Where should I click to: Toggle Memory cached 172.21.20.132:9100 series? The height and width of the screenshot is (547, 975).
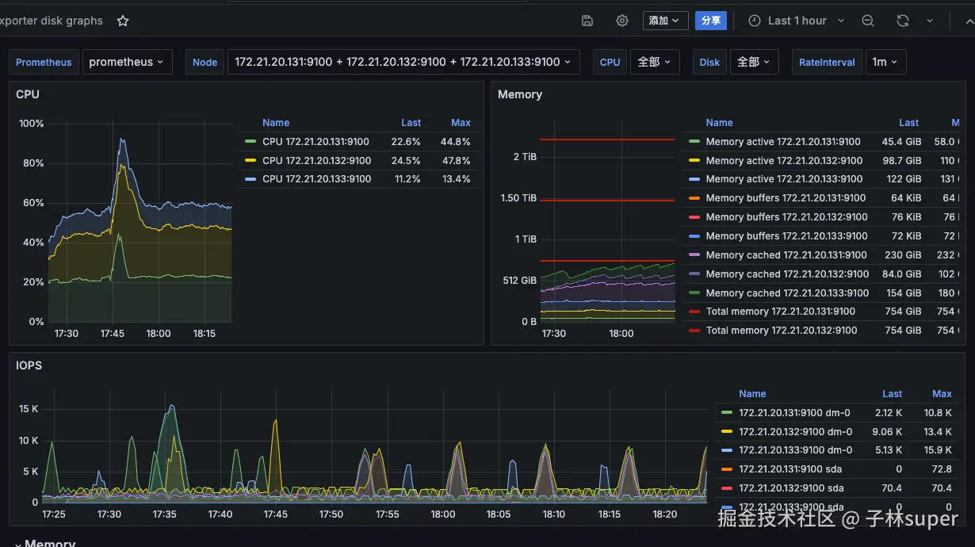(786, 274)
